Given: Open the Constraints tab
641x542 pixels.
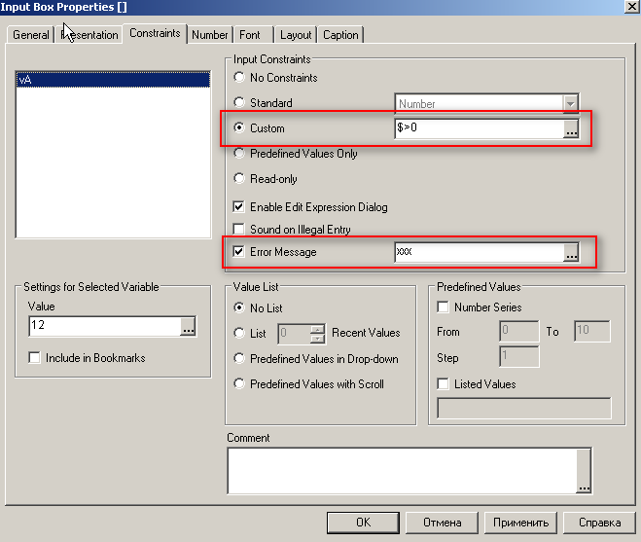Looking at the screenshot, I should pos(155,33).
